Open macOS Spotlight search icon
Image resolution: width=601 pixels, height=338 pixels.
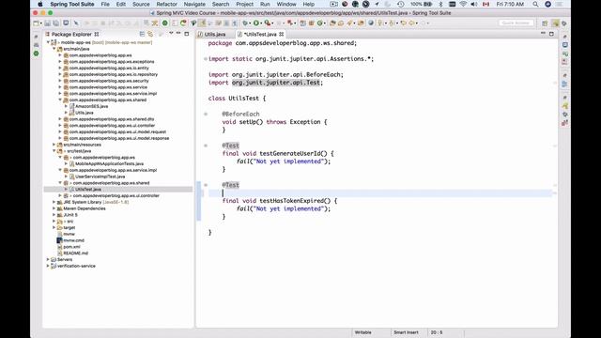coord(535,4)
